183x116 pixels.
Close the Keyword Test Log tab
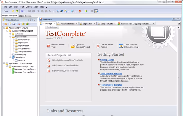click(153, 24)
